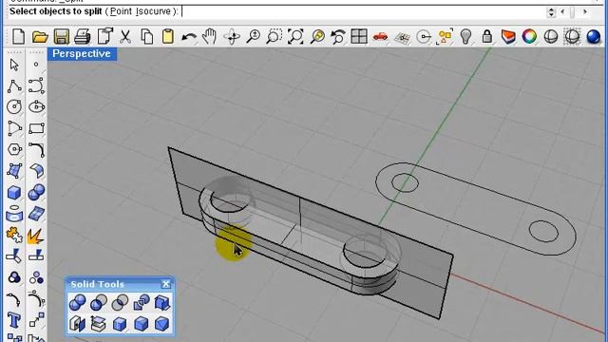Open the color wheel icon
Viewport: 608px width, 342px height.
[x=529, y=37]
